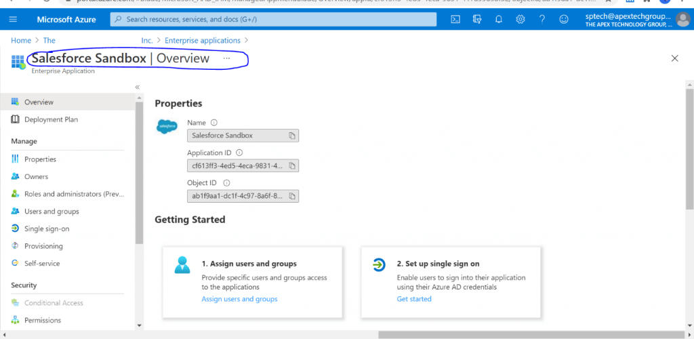The width and height of the screenshot is (694, 339).
Task: Copy the Application ID value
Action: click(291, 165)
